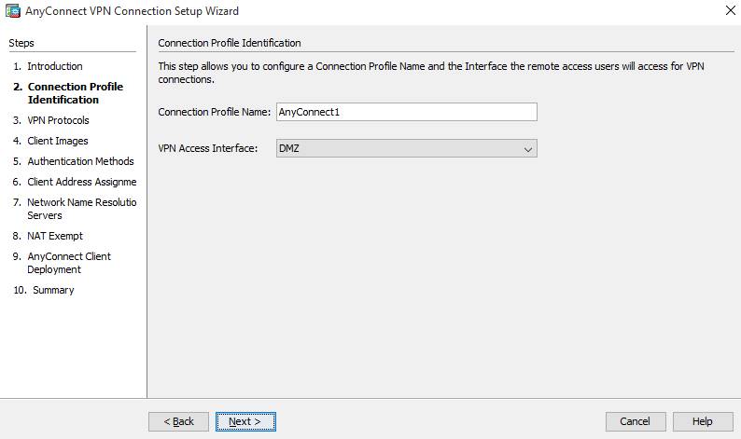Close the setup wizard window
This screenshot has width=741, height=439.
pyautogui.click(x=730, y=10)
